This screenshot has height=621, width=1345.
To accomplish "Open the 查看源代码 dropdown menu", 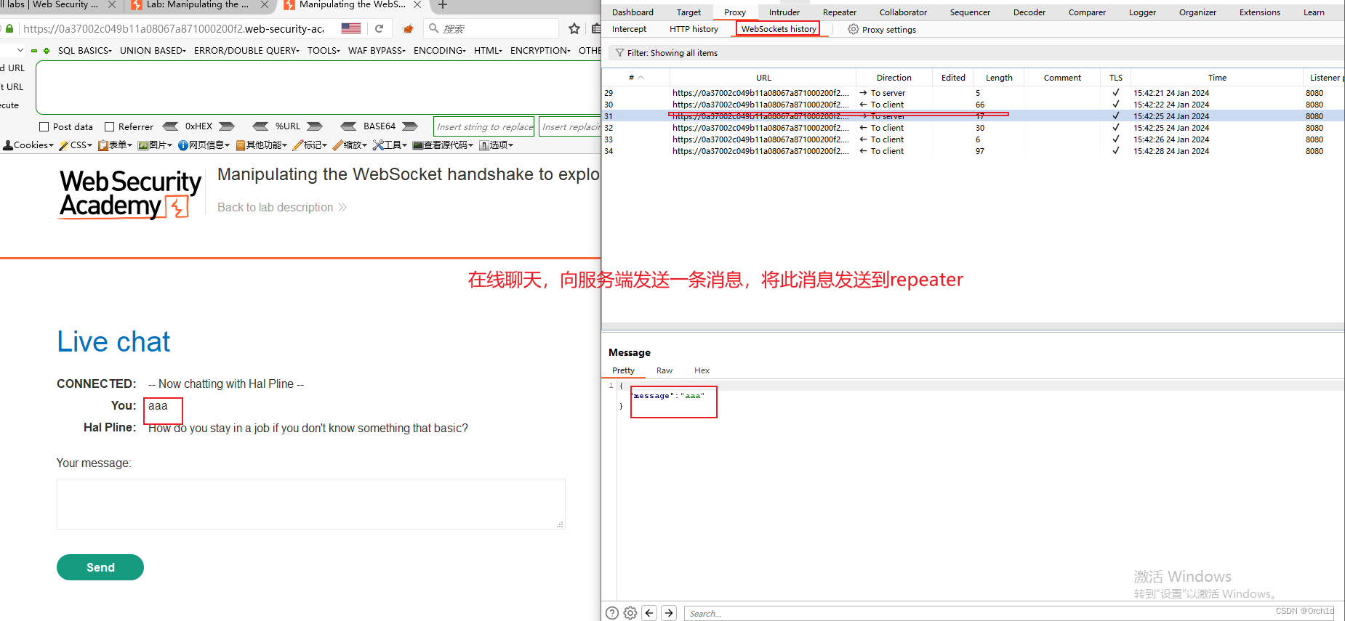I will click(x=443, y=145).
